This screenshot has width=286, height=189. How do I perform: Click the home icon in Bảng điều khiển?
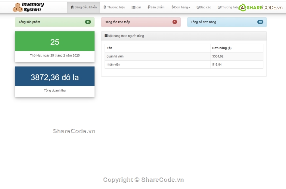(x=72, y=7)
